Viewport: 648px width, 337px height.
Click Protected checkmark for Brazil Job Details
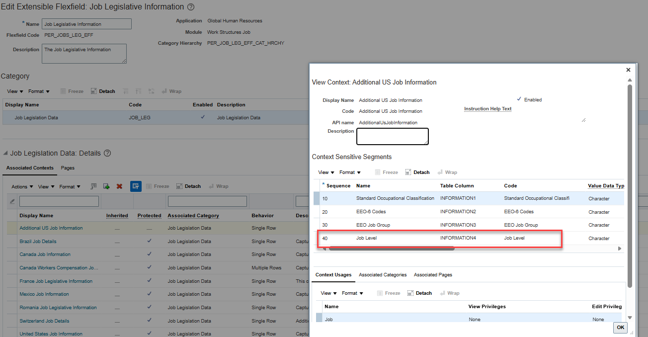tap(149, 241)
